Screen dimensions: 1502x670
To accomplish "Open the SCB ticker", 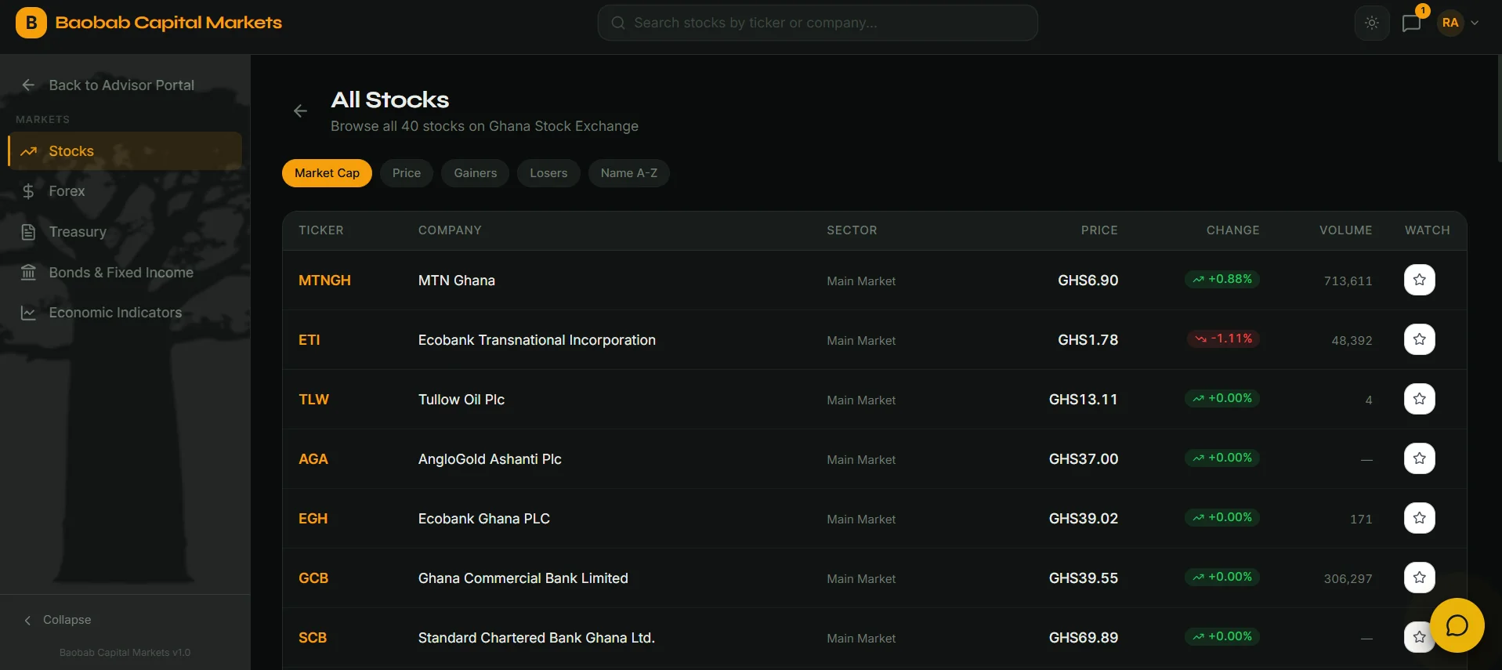I will pyautogui.click(x=313, y=638).
